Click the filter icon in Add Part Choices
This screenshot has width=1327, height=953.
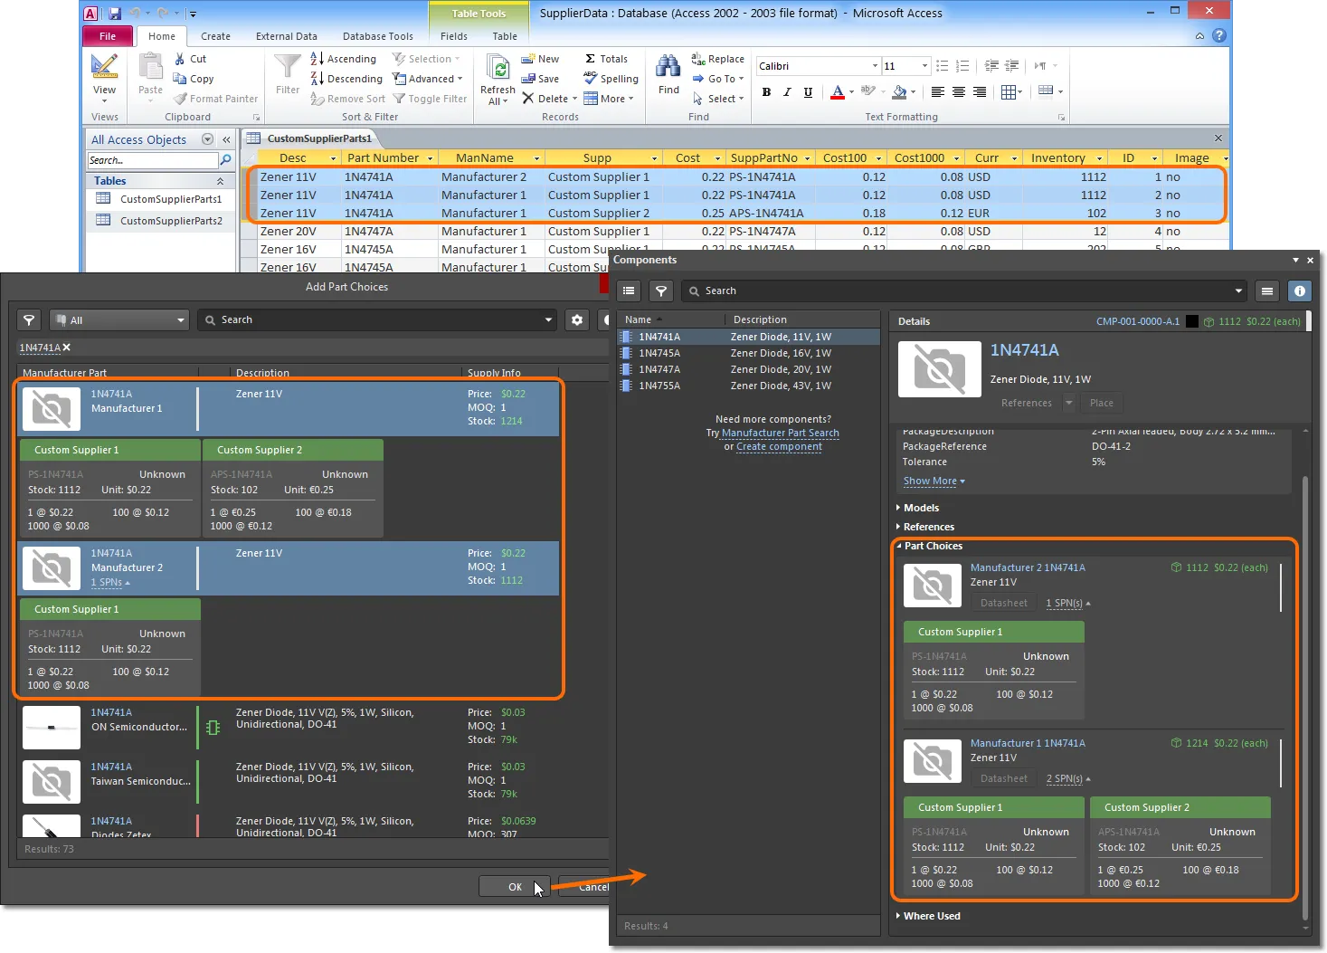point(29,319)
